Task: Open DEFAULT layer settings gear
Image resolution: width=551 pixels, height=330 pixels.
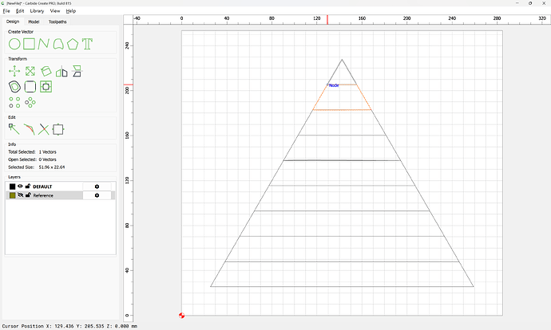Action: point(97,187)
